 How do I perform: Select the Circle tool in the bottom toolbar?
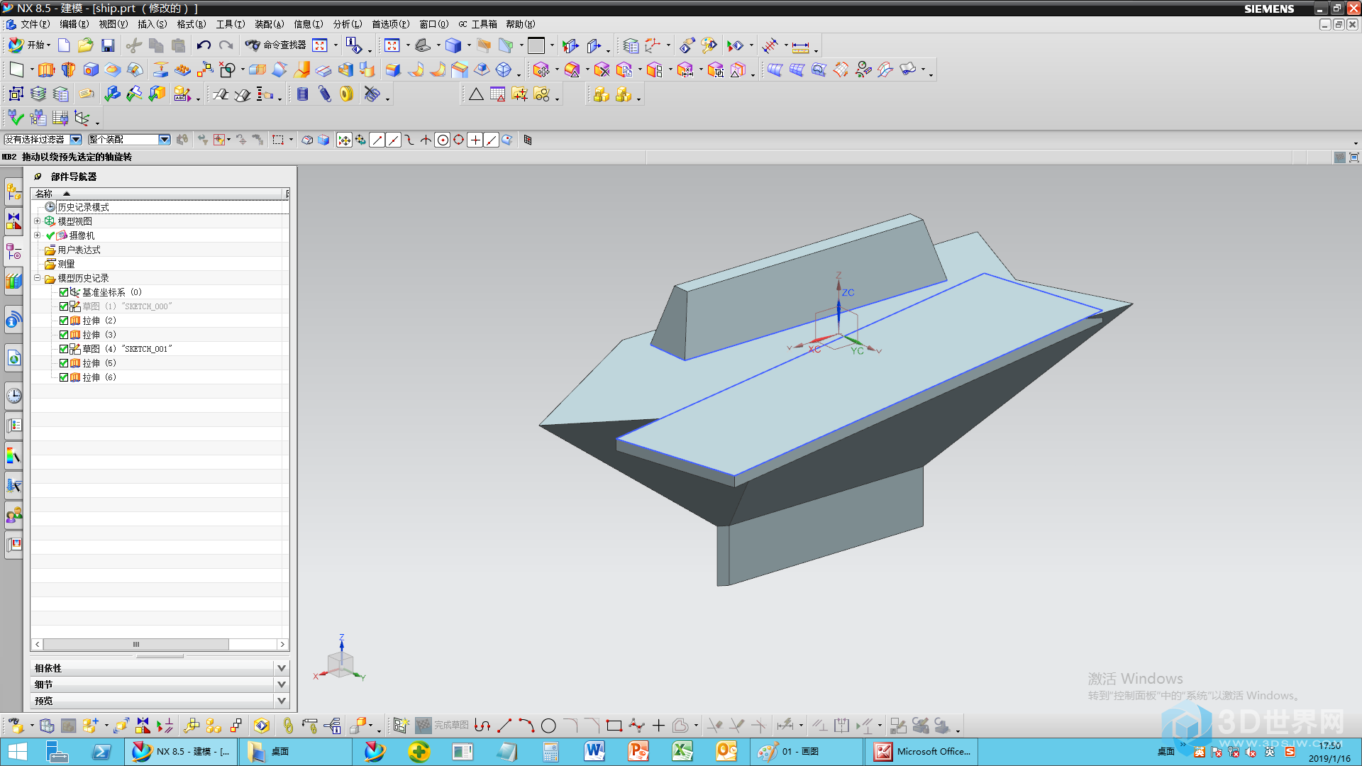(548, 726)
